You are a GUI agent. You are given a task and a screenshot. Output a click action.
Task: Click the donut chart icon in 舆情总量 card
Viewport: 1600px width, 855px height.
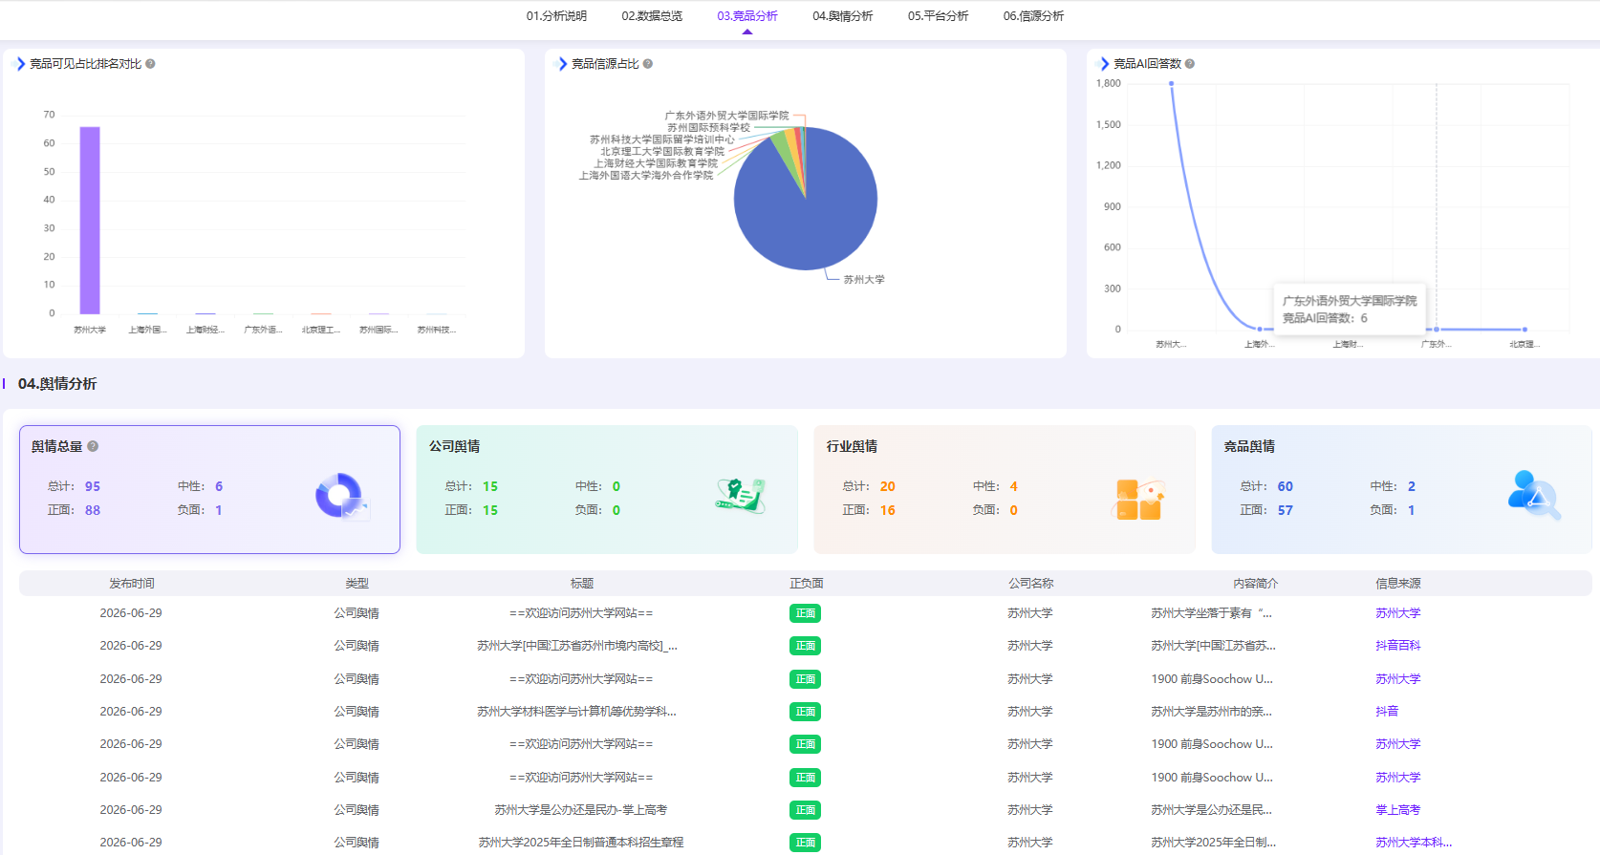pos(341,497)
